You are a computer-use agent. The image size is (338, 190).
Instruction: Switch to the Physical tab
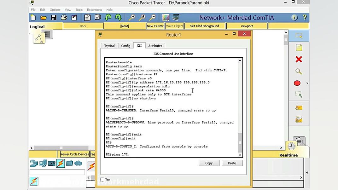pos(109,46)
